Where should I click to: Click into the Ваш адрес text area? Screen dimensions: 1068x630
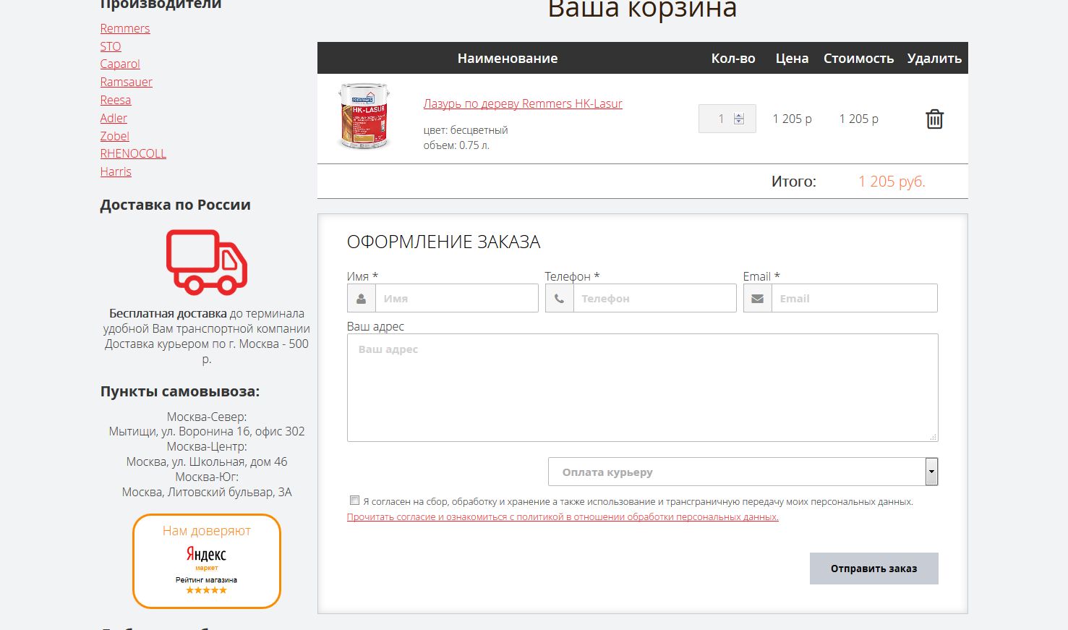point(643,388)
